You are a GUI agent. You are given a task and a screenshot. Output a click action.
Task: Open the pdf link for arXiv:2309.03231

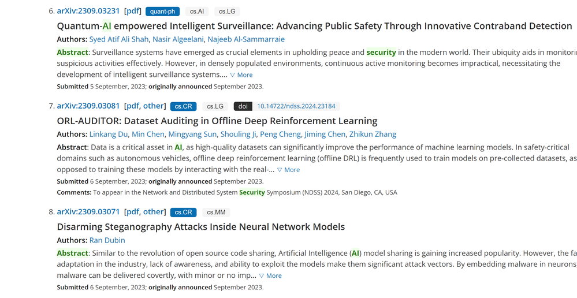point(133,11)
